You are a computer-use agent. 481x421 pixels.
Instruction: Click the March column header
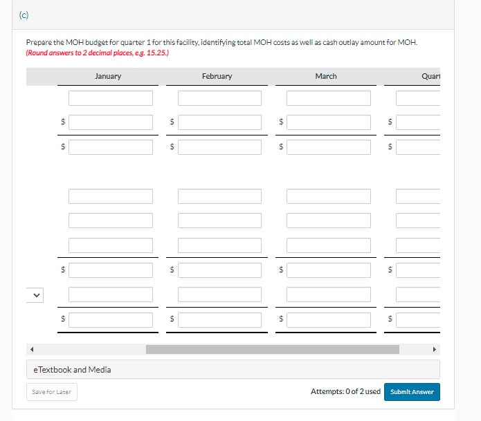(x=326, y=76)
